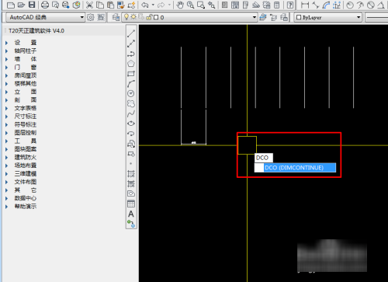The width and height of the screenshot is (388, 282).
Task: Select DCO (DIMCONTINUE) autocomplete suggestion
Action: point(295,168)
